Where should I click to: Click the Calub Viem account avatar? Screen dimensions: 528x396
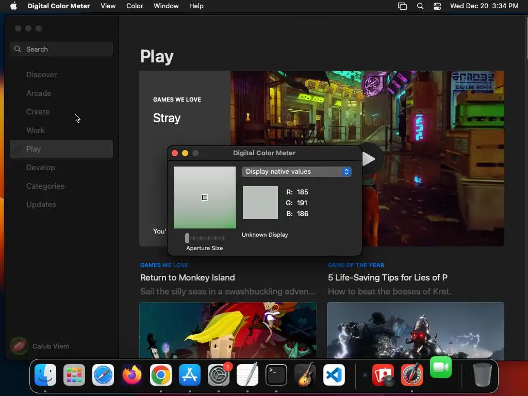point(19,346)
